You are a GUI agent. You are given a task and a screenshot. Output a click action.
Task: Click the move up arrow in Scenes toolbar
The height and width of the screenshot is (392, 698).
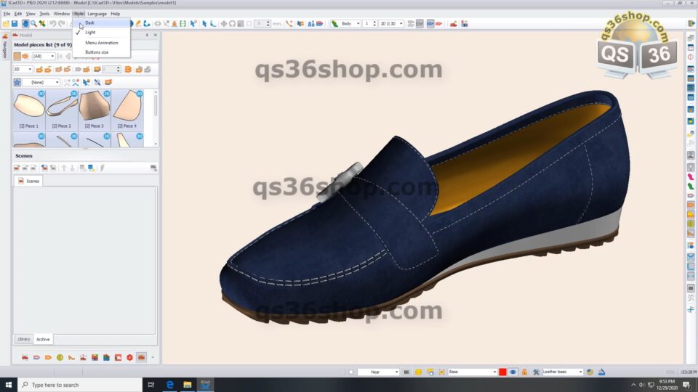point(64,168)
